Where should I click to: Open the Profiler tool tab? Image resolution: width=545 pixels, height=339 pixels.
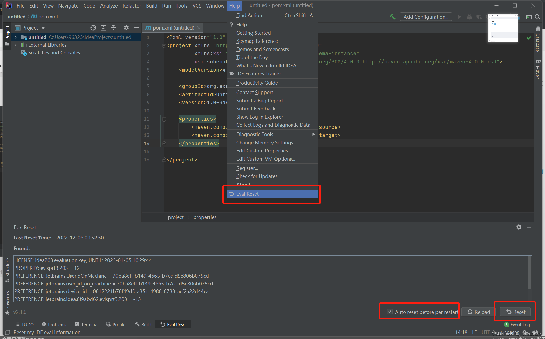click(117, 324)
